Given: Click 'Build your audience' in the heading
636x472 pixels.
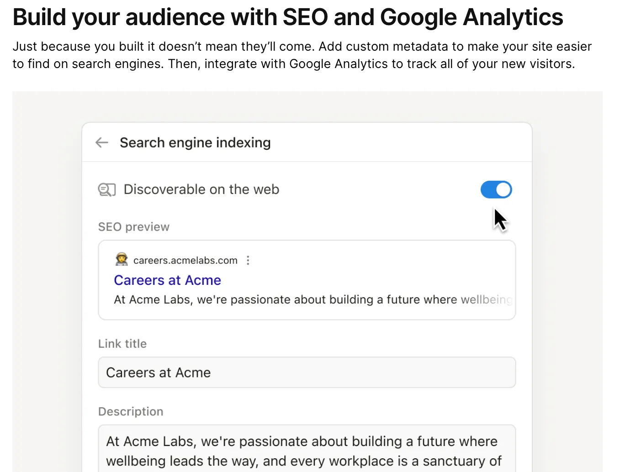Looking at the screenshot, I should (x=119, y=17).
